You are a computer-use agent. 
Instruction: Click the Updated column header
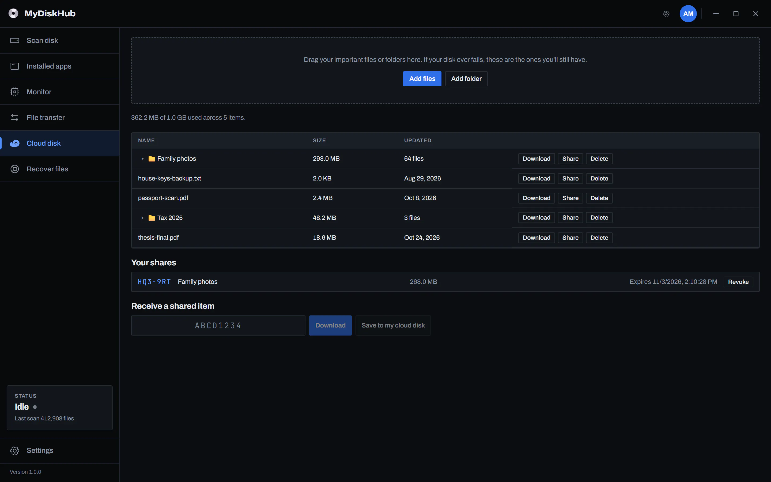418,141
